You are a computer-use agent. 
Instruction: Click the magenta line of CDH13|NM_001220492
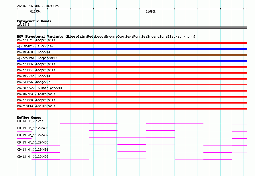coord(132,159)
